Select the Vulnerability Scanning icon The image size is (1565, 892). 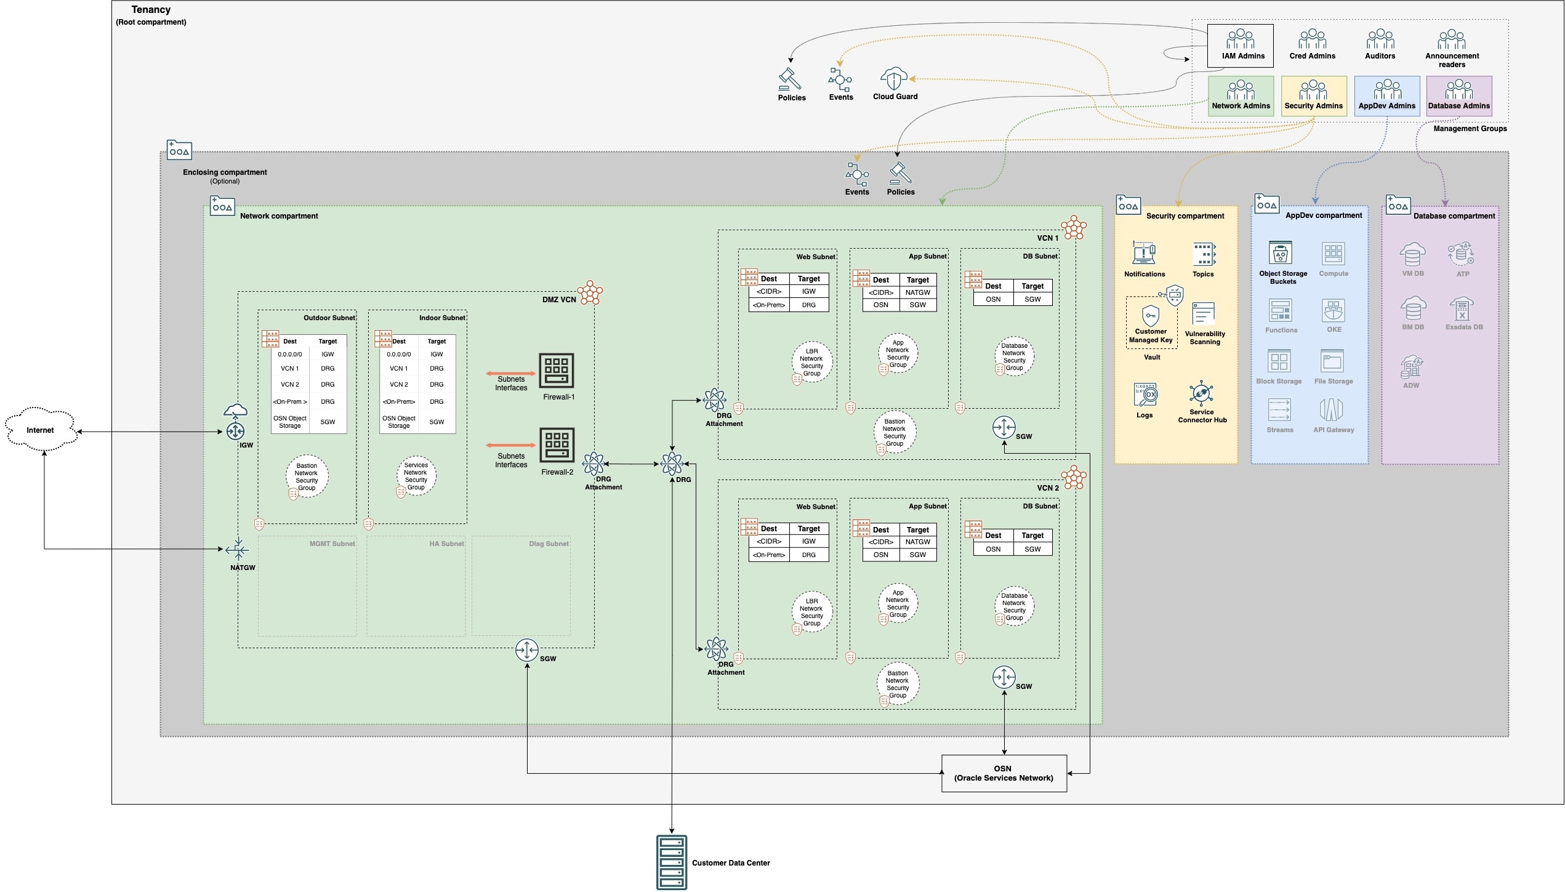1204,313
